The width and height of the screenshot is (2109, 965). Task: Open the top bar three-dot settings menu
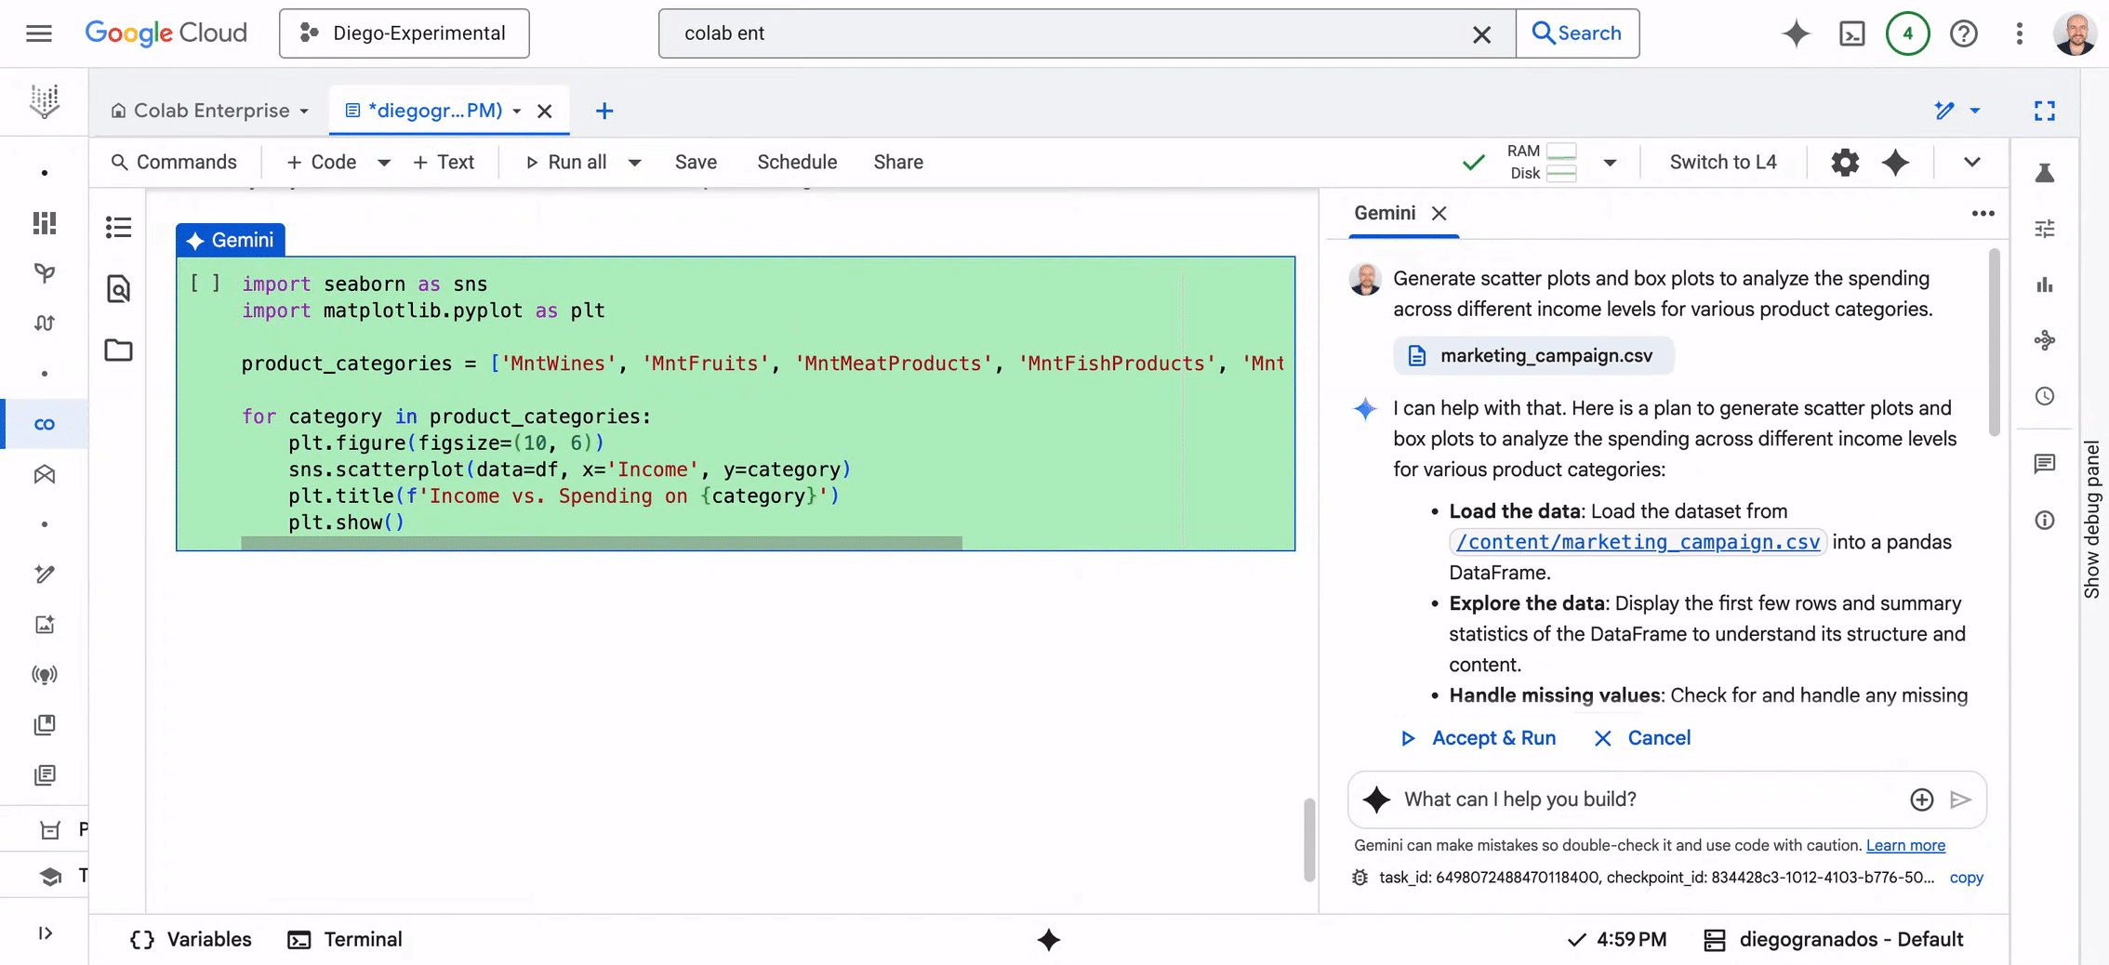(2019, 33)
